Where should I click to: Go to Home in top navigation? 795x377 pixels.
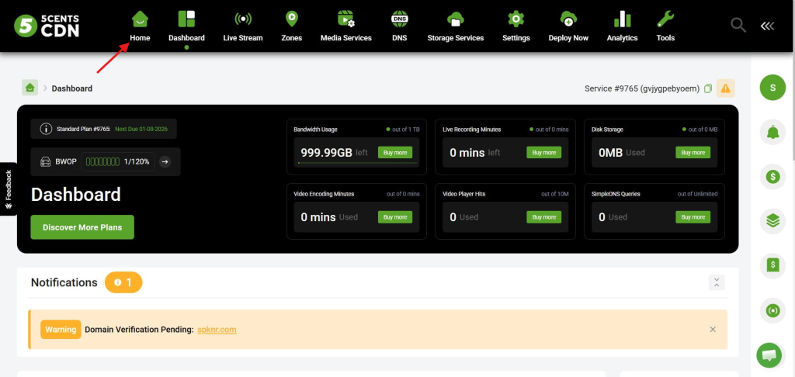click(140, 26)
